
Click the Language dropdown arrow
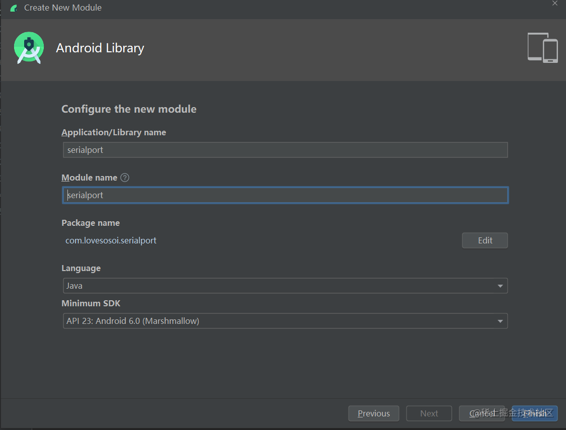point(500,285)
